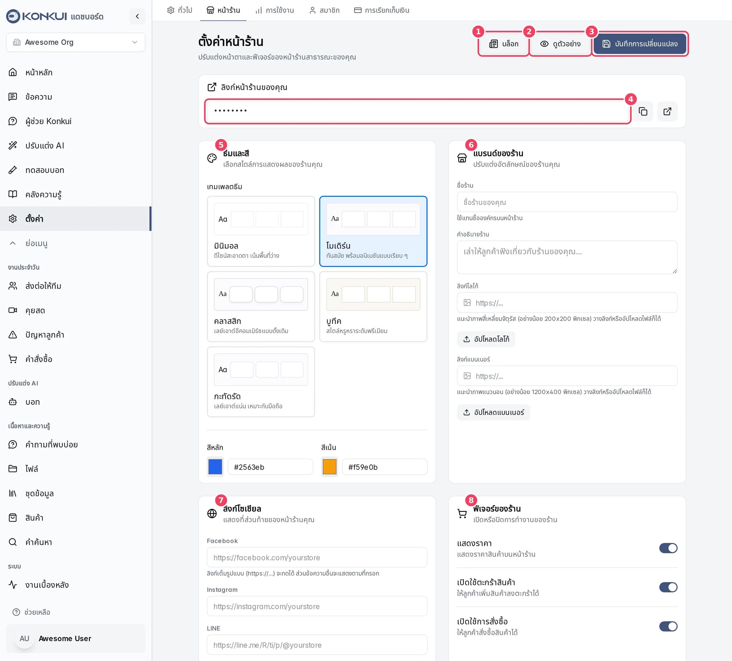Select the มินิมอล theme template

[261, 231]
